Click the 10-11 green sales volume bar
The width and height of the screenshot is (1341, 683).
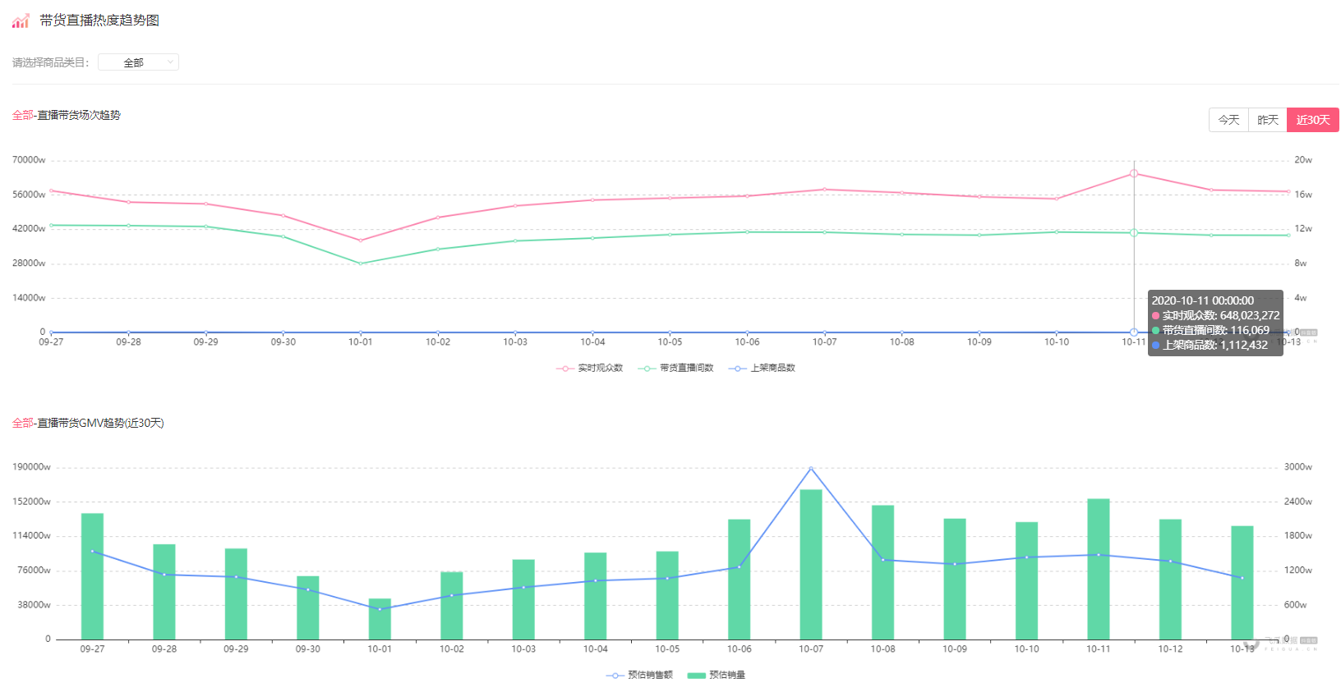pyautogui.click(x=1099, y=569)
